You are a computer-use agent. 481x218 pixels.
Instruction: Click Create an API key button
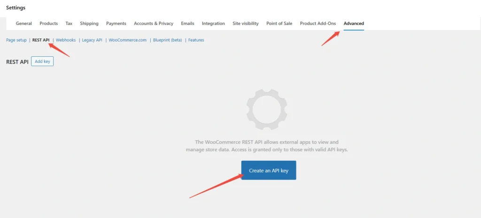pyautogui.click(x=268, y=171)
